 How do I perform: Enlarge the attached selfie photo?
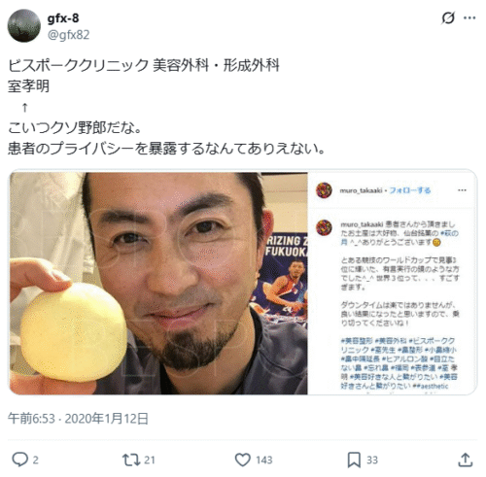158,284
